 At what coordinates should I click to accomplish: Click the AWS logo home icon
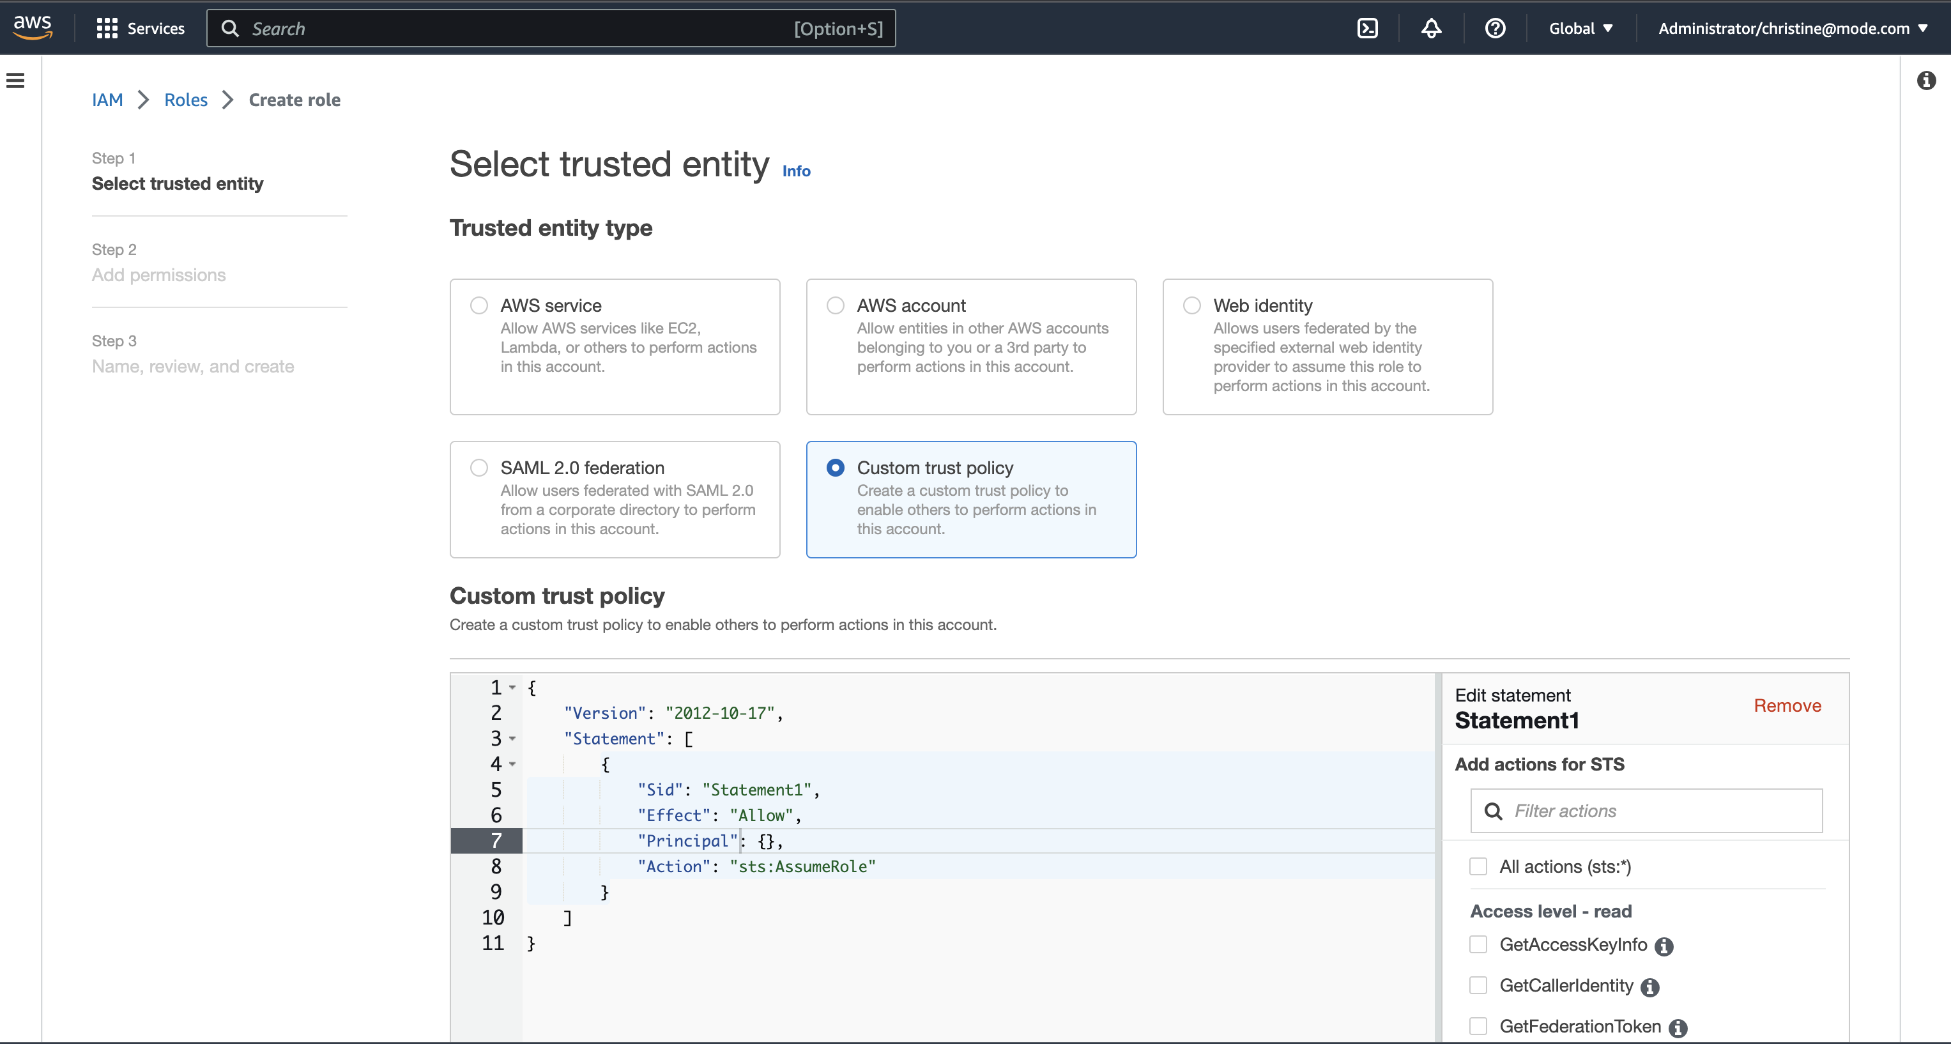click(x=33, y=27)
